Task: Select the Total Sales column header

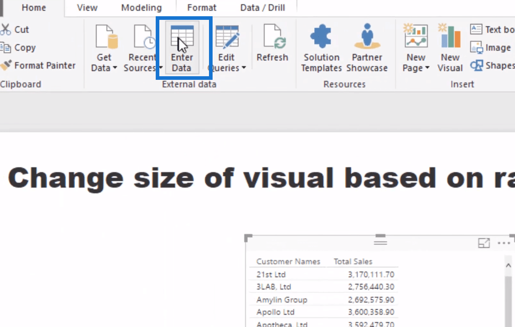Action: [353, 262]
